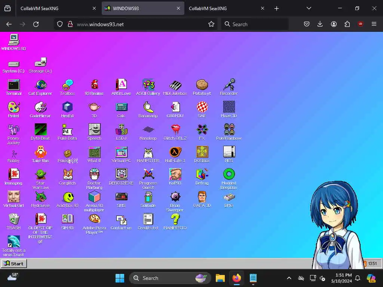Show hidden system tray icons chevron

tap(289, 278)
